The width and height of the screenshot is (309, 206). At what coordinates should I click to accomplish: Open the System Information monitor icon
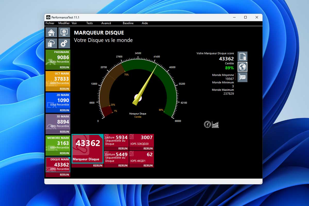point(64,32)
